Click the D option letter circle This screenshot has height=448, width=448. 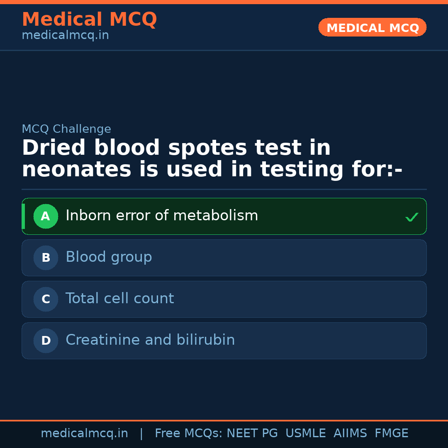(46, 341)
